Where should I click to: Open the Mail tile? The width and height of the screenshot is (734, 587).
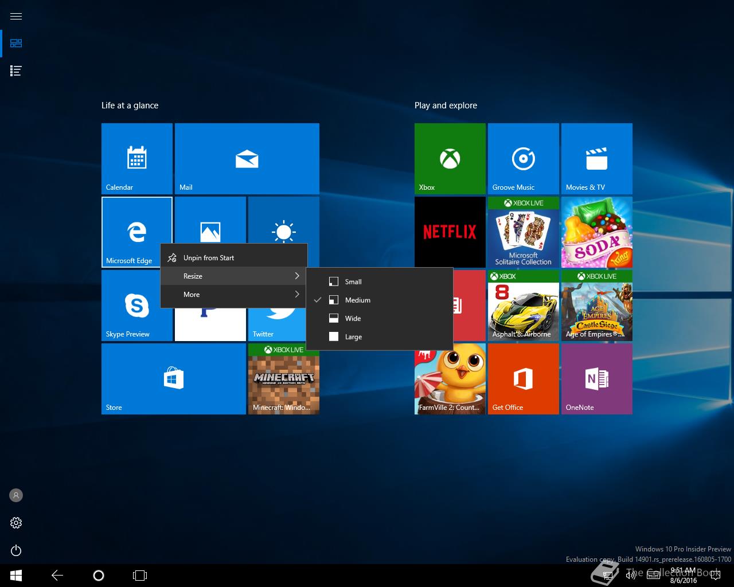(247, 159)
